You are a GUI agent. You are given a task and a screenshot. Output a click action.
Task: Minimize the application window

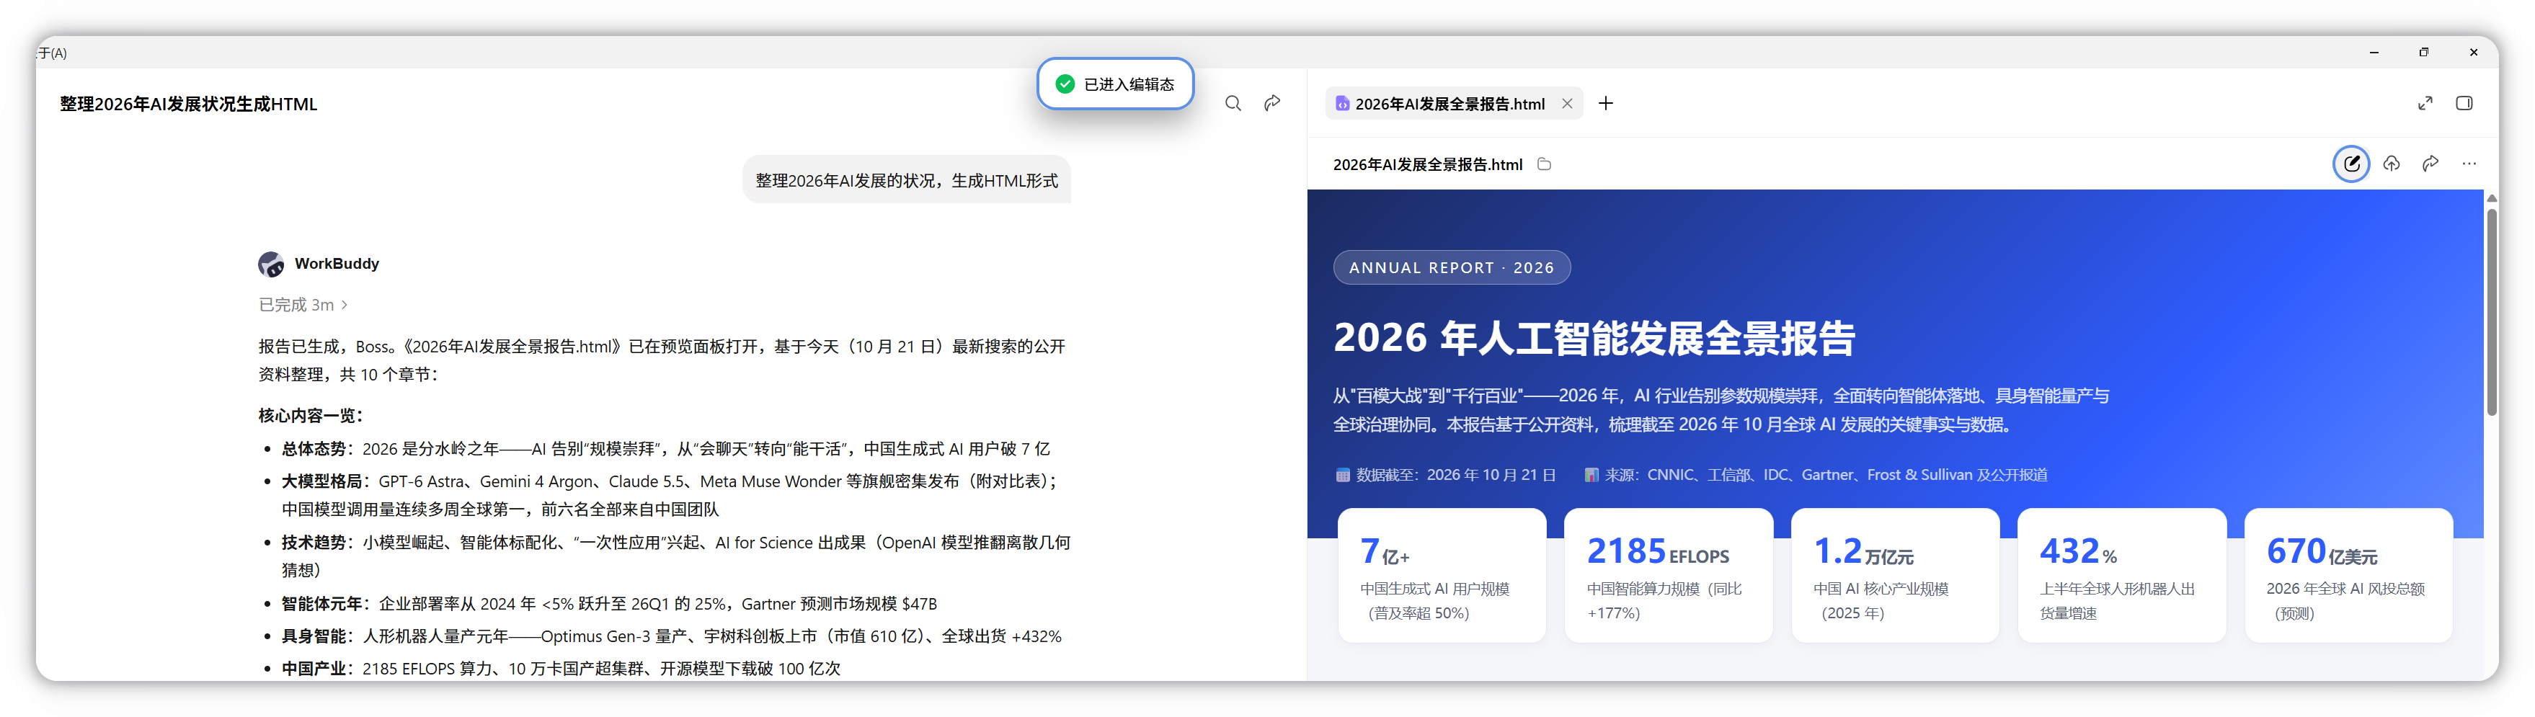[x=2374, y=52]
